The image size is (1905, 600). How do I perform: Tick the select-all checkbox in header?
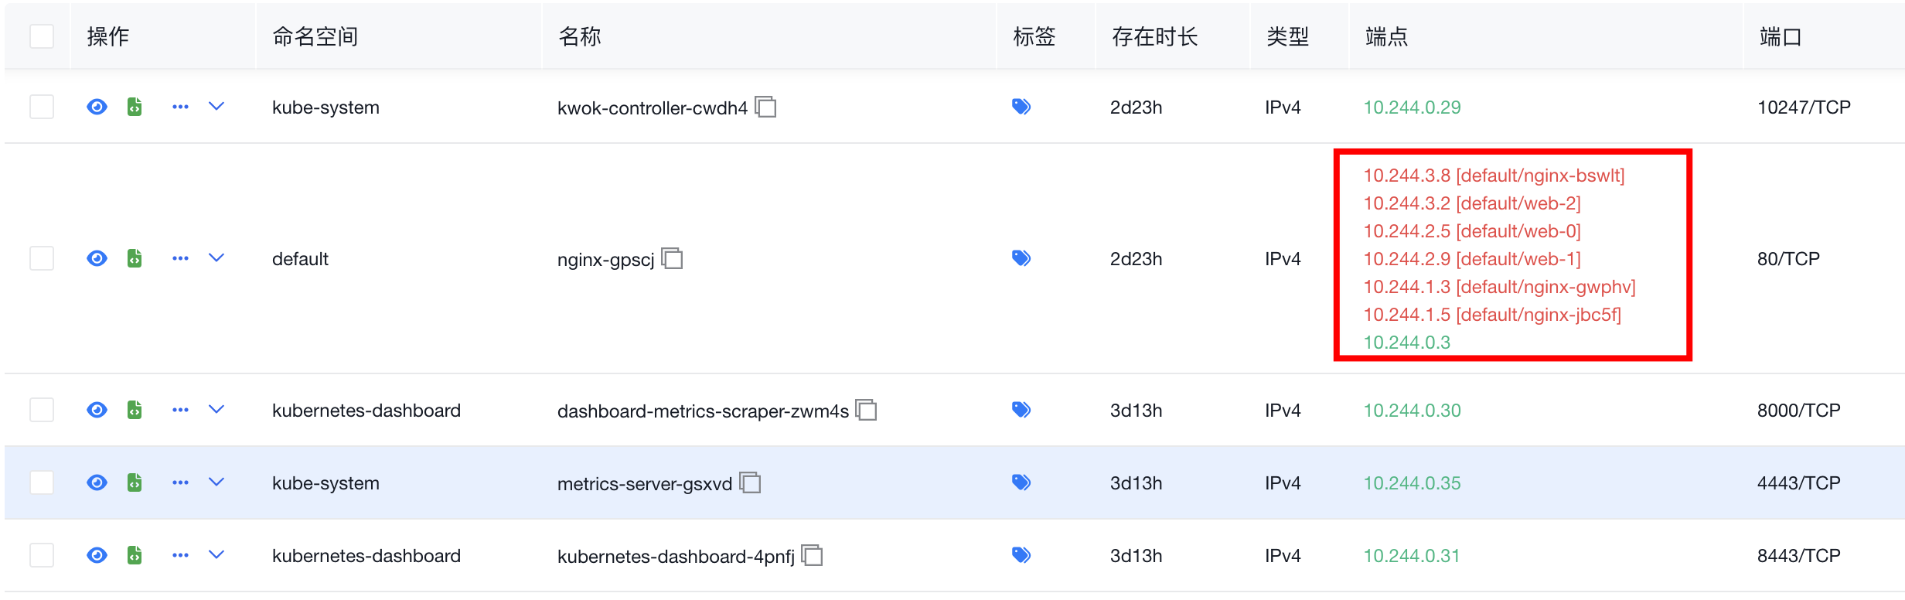tap(42, 36)
